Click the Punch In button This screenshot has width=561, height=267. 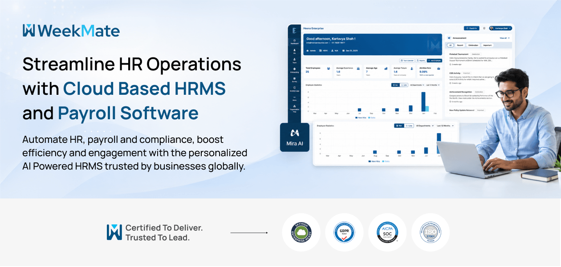point(472,28)
